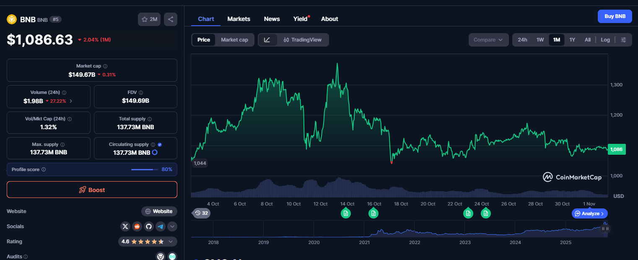
Task: Open the Reddit social link
Action: click(x=137, y=227)
